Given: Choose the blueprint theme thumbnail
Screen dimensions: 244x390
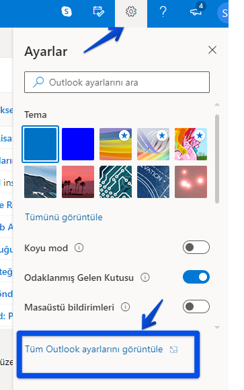Looking at the screenshot, I should tap(153, 182).
